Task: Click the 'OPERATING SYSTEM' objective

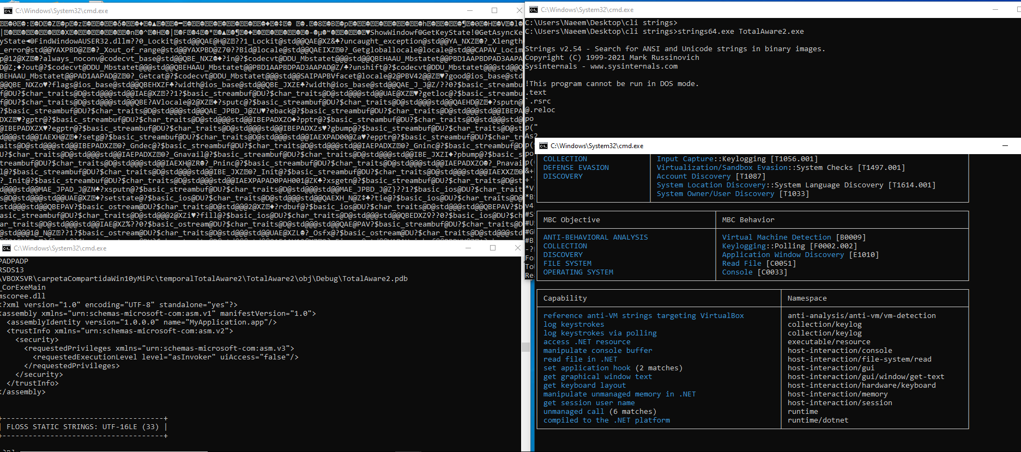Action: [578, 272]
